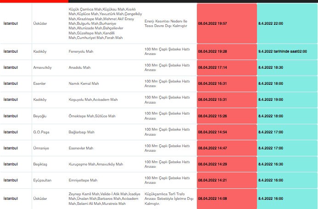The image size is (318, 209).
Task: Select the Beşiktaş district cell
Action: 40,164
